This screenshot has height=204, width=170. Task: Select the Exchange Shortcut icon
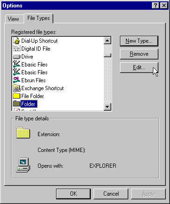click(17, 88)
